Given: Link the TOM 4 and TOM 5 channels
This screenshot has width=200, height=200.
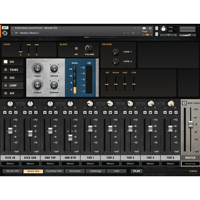Looking at the screenshot, I should pyautogui.click(x=160, y=104).
